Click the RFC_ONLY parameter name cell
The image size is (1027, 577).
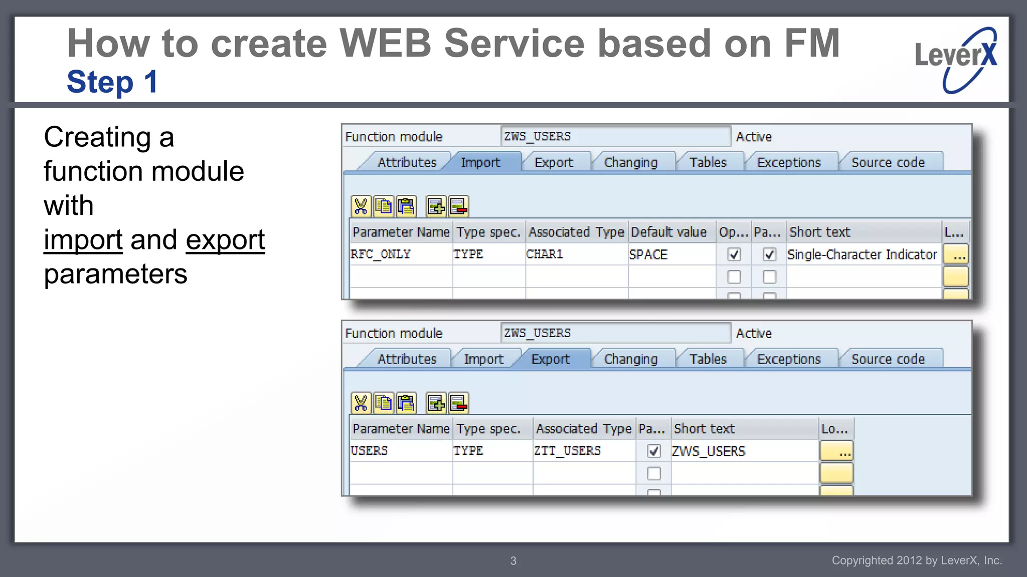(401, 254)
